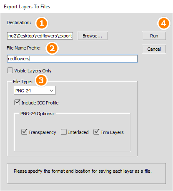Enable Visible Layers Only checkbox

(x=10, y=70)
